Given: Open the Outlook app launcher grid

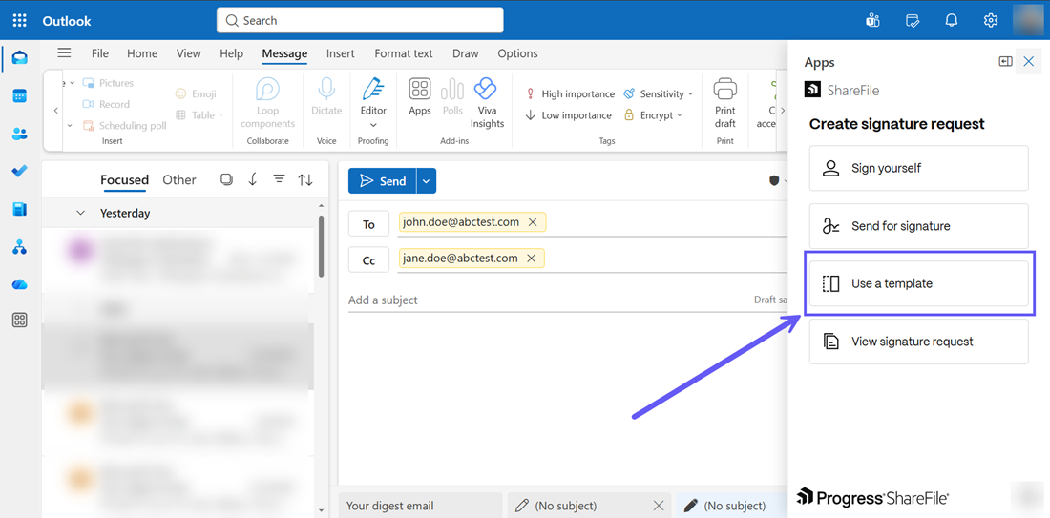Looking at the screenshot, I should (19, 20).
